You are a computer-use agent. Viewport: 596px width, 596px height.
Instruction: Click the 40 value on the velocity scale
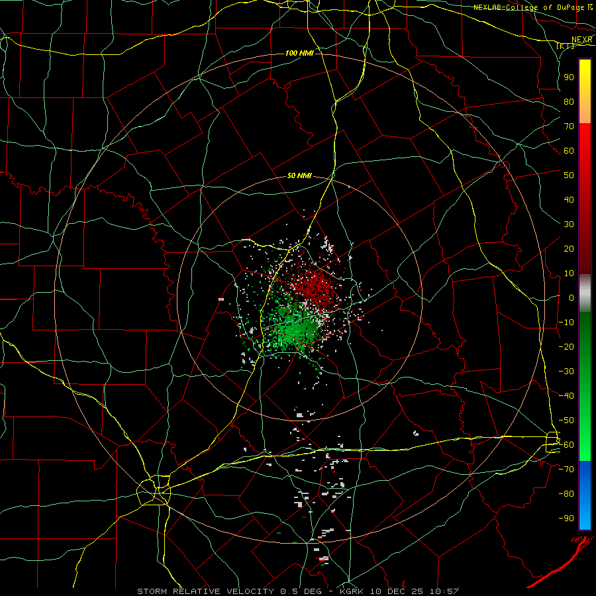569,199
